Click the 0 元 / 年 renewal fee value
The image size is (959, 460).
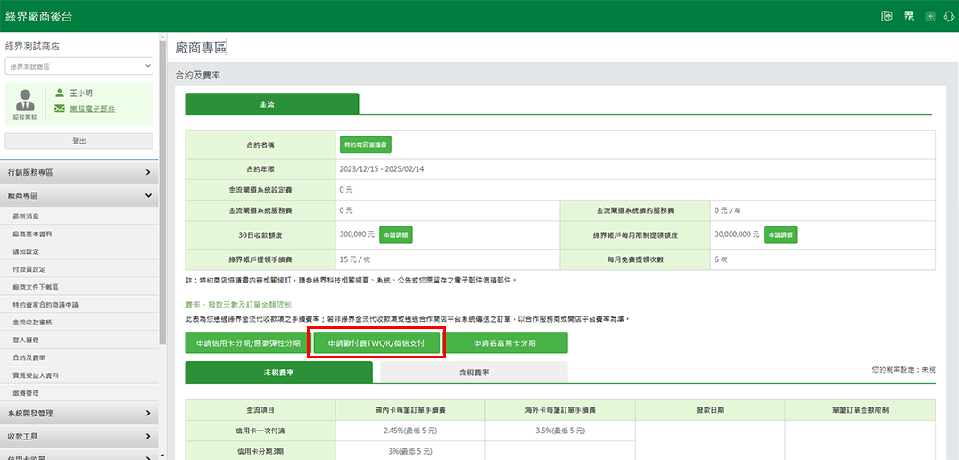click(x=728, y=210)
